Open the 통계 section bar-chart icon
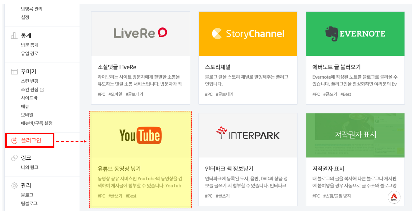The height and width of the screenshot is (213, 414). pos(14,35)
